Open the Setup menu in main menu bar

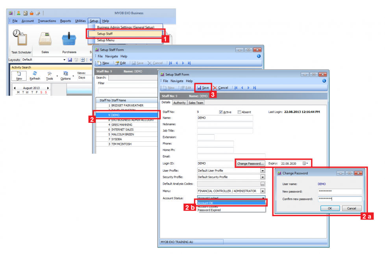94,21
